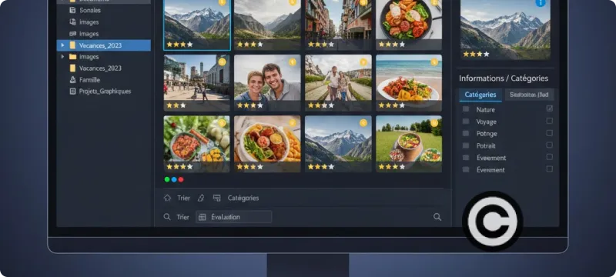Click the red dot below the thumbnails
Viewport: 616px width, 277px height.
[x=181, y=179]
